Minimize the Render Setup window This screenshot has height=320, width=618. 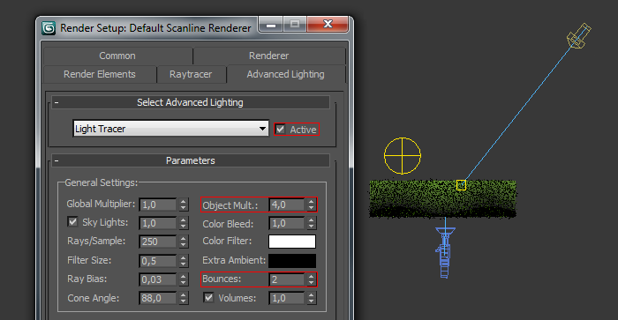[271, 25]
